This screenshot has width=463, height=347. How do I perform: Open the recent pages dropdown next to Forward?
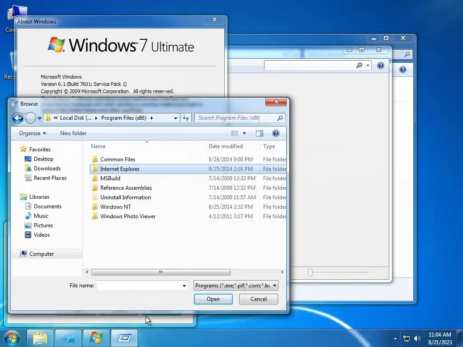coord(39,118)
